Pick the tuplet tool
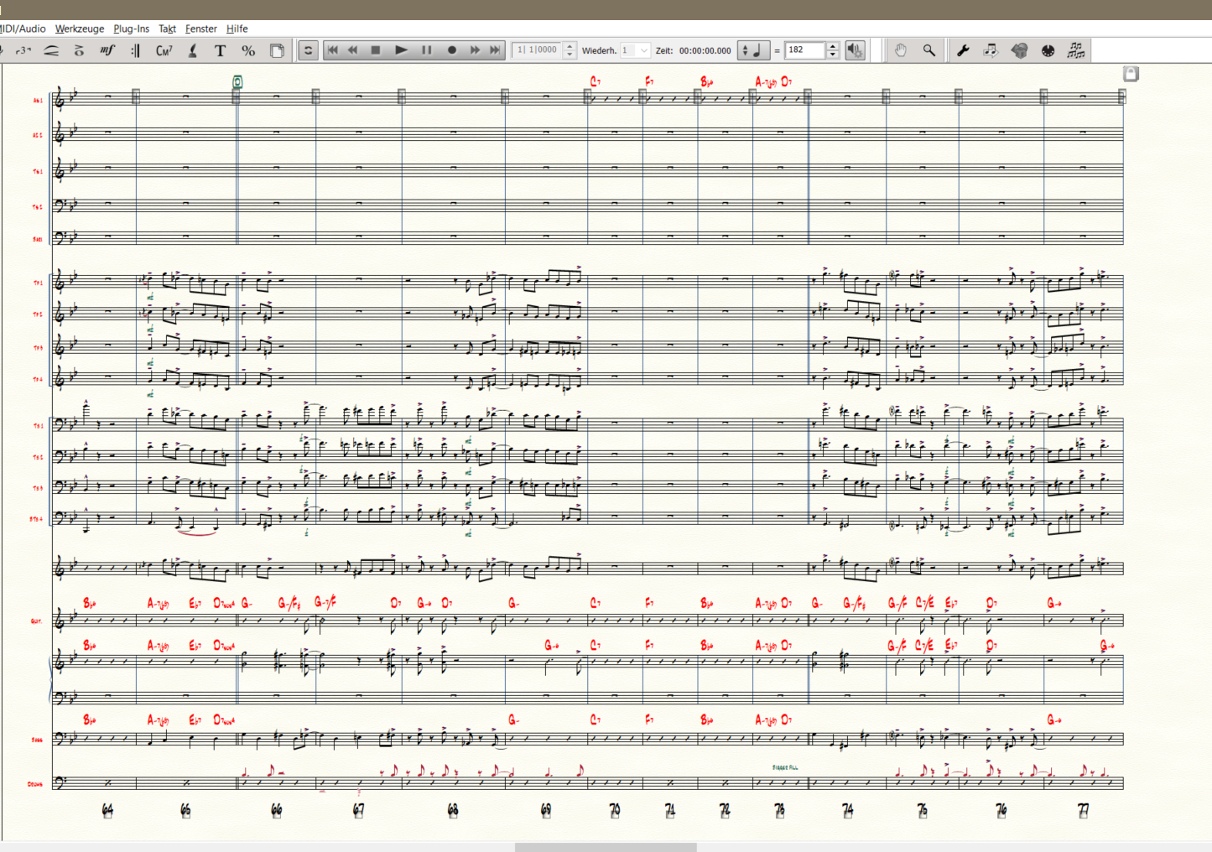 (23, 50)
